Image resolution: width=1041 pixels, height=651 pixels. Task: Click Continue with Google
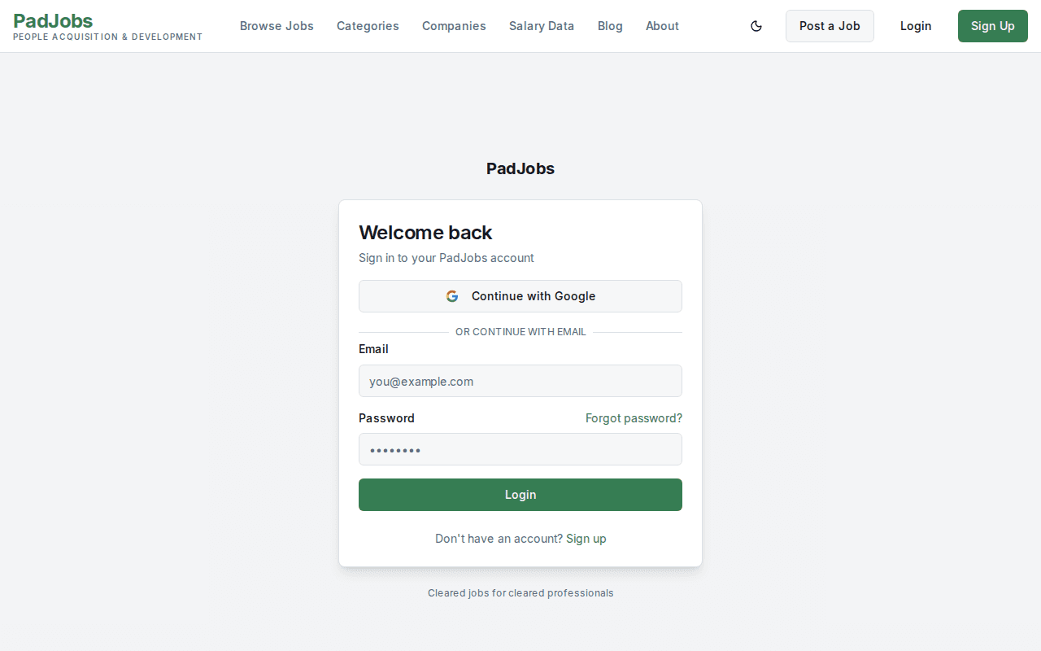[520, 296]
